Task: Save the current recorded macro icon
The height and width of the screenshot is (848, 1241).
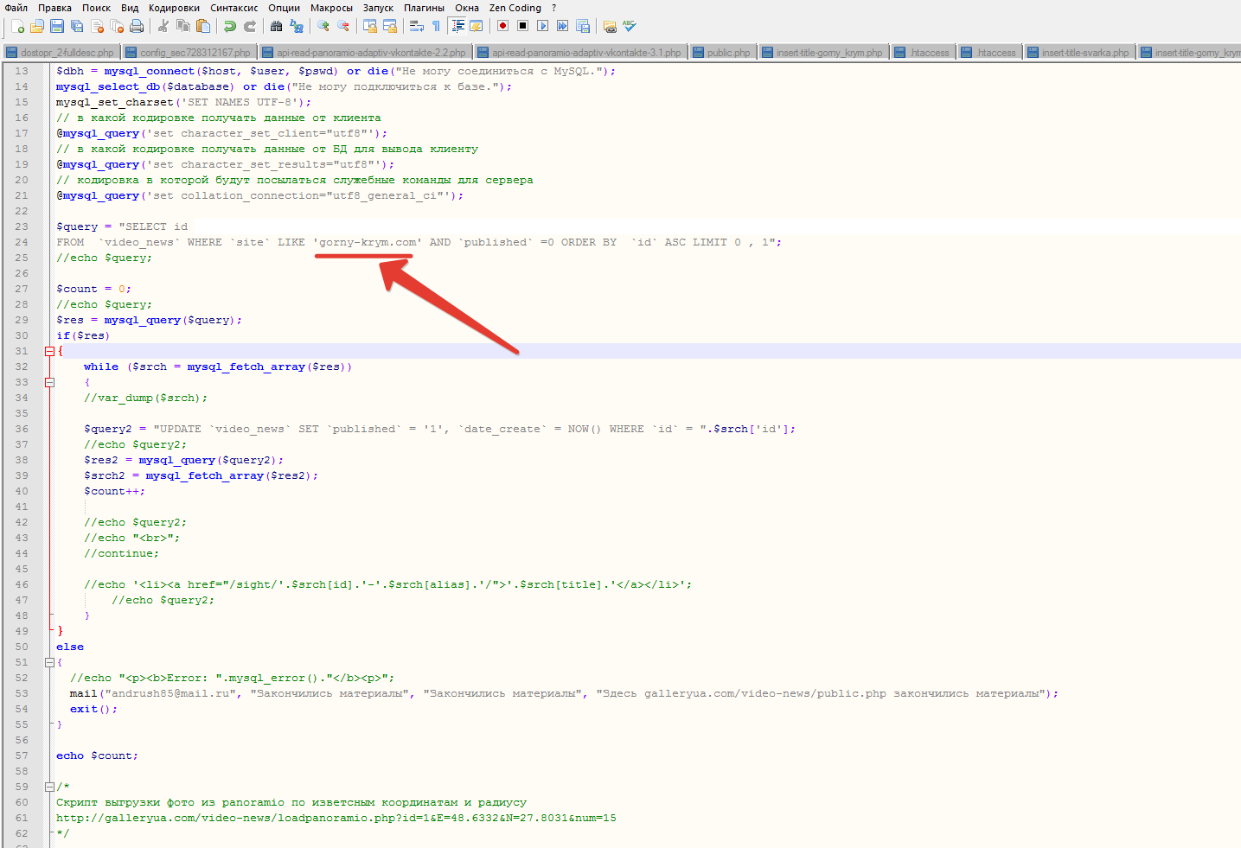Action: (x=583, y=26)
